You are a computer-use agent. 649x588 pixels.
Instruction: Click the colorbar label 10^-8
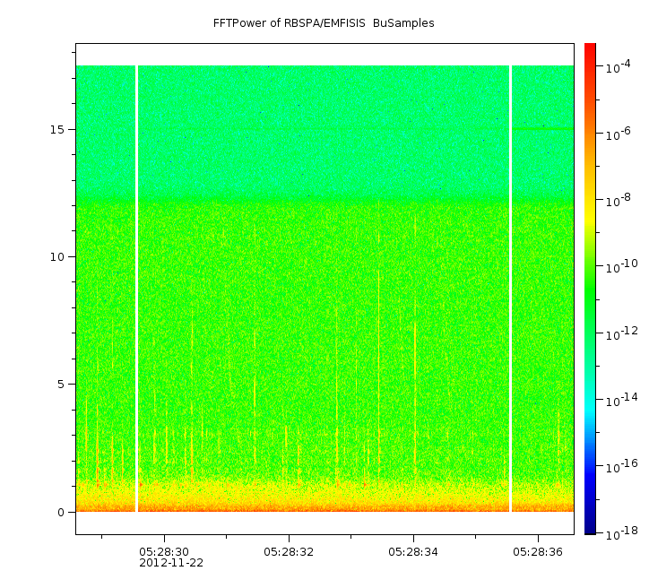click(618, 200)
